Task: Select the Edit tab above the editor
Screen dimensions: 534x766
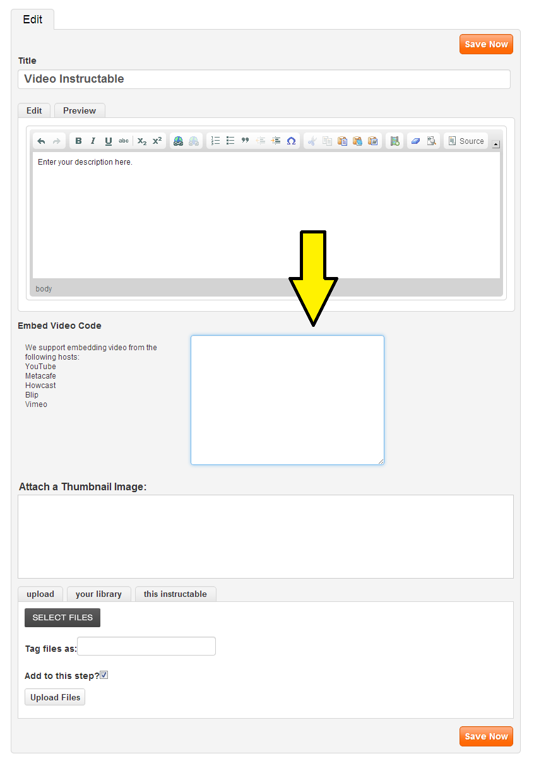Action: (34, 110)
